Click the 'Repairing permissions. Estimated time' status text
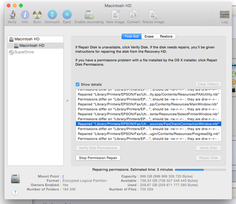This screenshot has width=236, height=204. click(132, 169)
